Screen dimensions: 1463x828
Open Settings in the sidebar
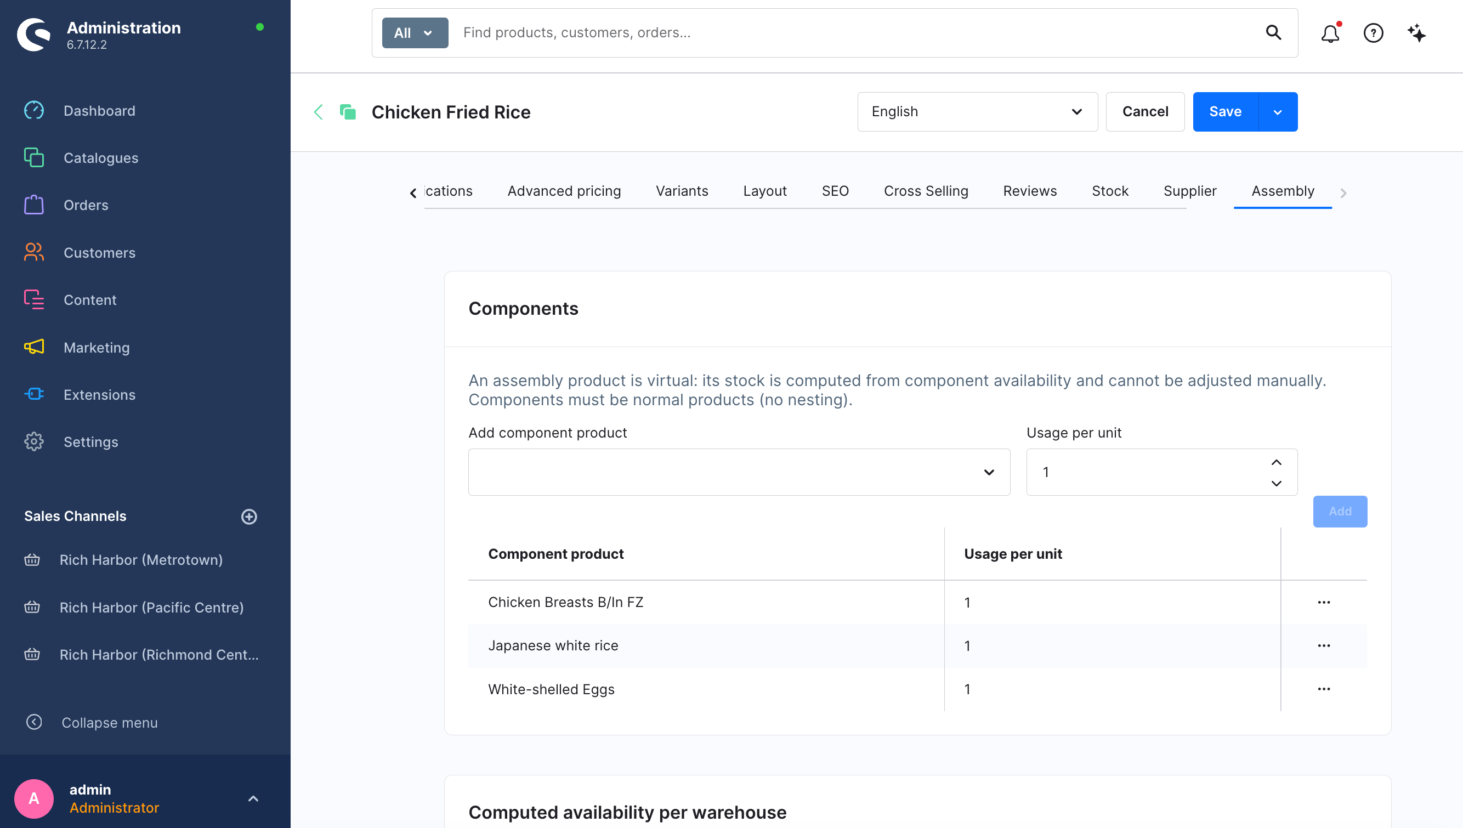click(90, 441)
